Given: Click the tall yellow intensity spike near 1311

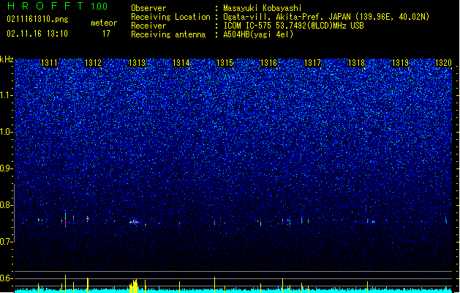Looking at the screenshot, I should [65, 283].
